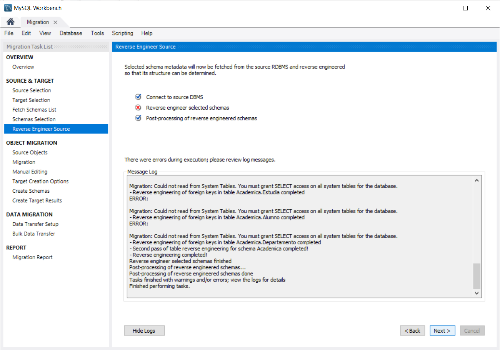500x350 pixels.
Task: Open the File menu
Action: [x=9, y=33]
